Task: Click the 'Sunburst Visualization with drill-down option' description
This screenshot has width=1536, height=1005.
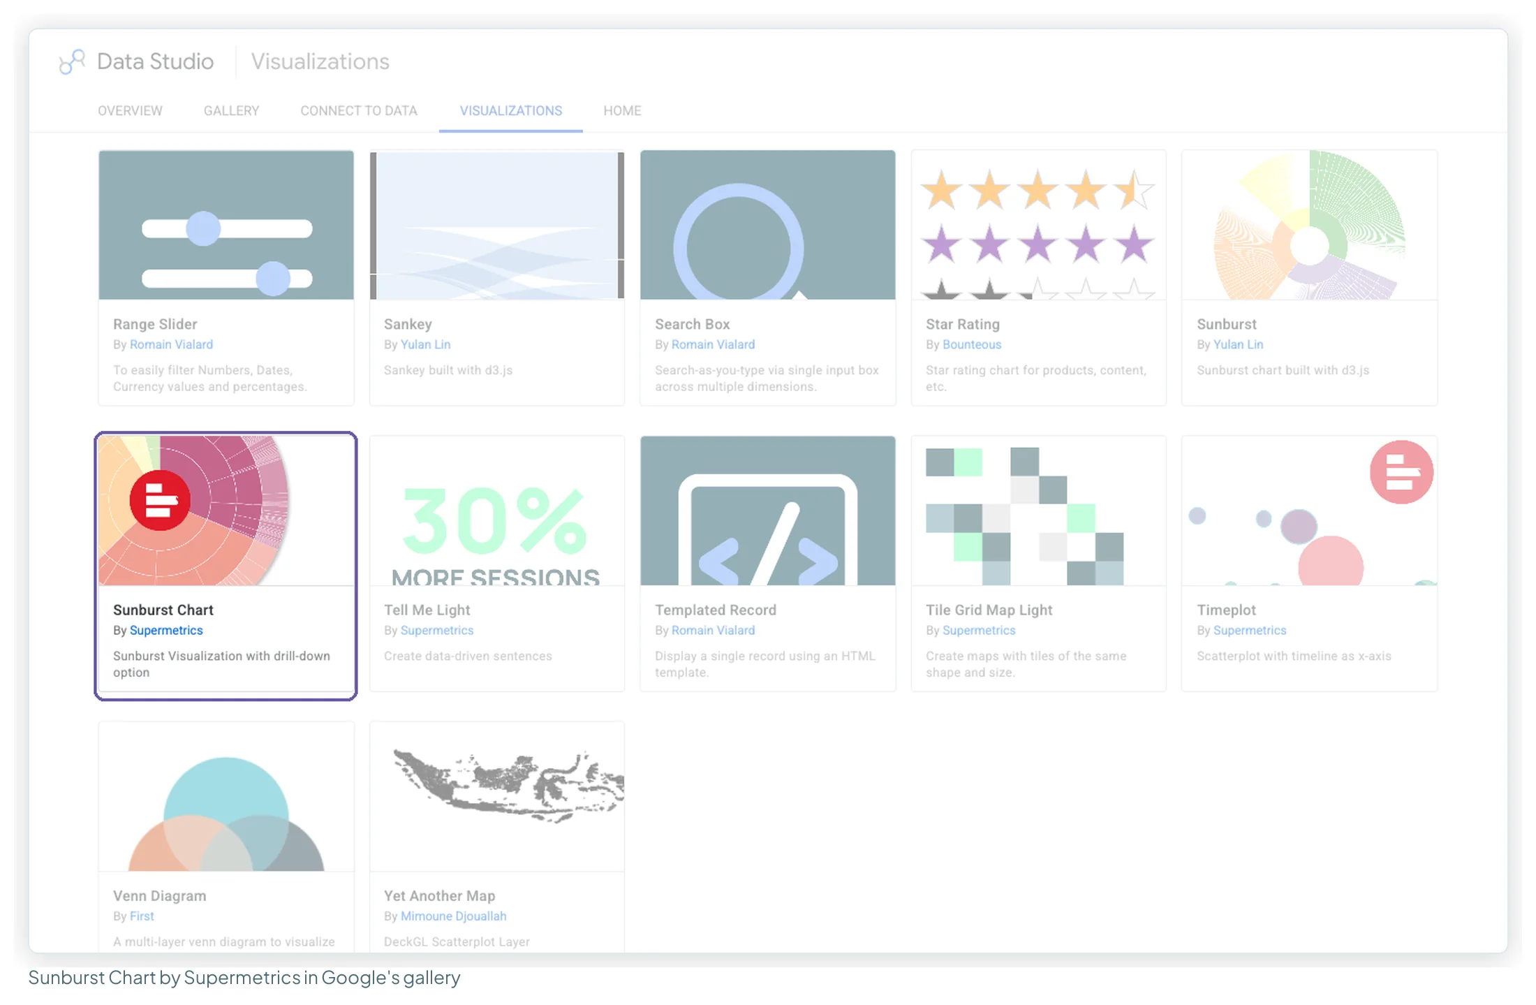Action: (x=221, y=663)
